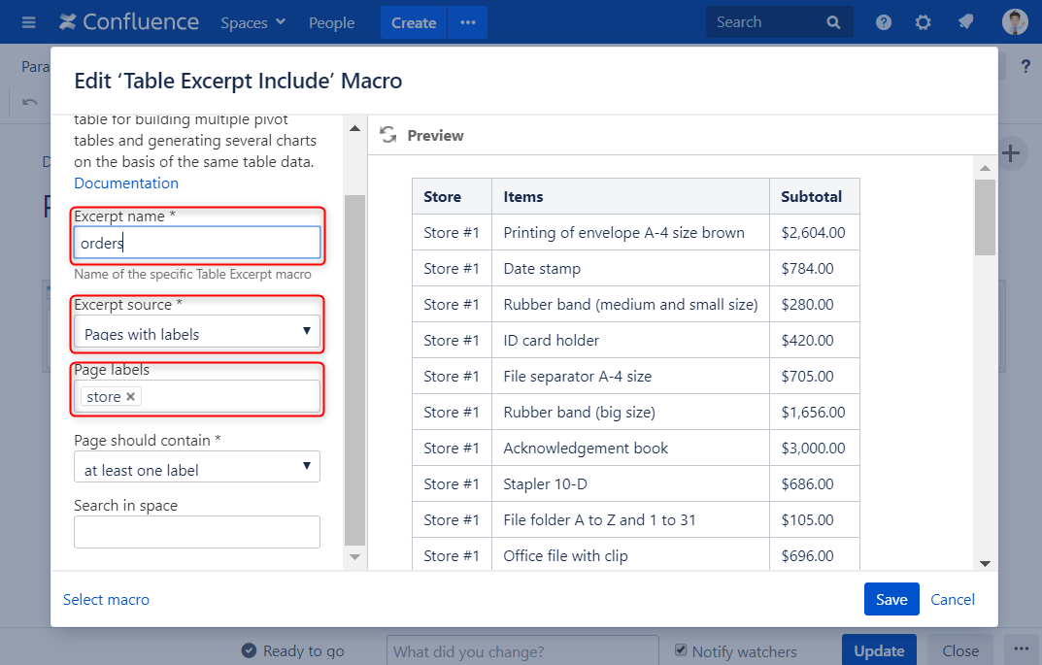1042x665 pixels.
Task: Open the Documentation link
Action: tap(125, 183)
